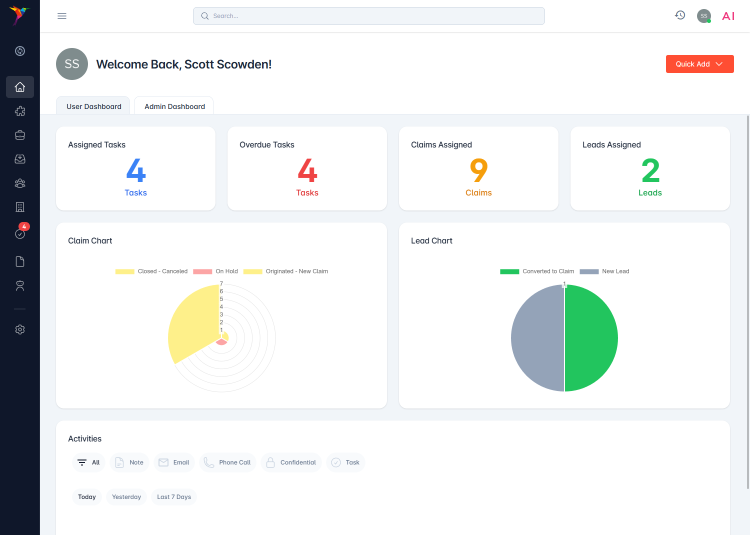Toggle the Note activity filter

pos(129,462)
